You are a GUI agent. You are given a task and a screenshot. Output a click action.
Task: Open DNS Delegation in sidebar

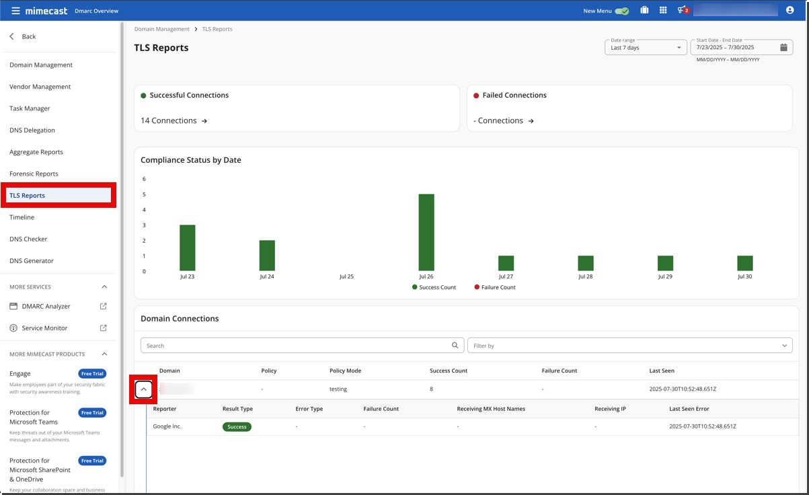32,130
